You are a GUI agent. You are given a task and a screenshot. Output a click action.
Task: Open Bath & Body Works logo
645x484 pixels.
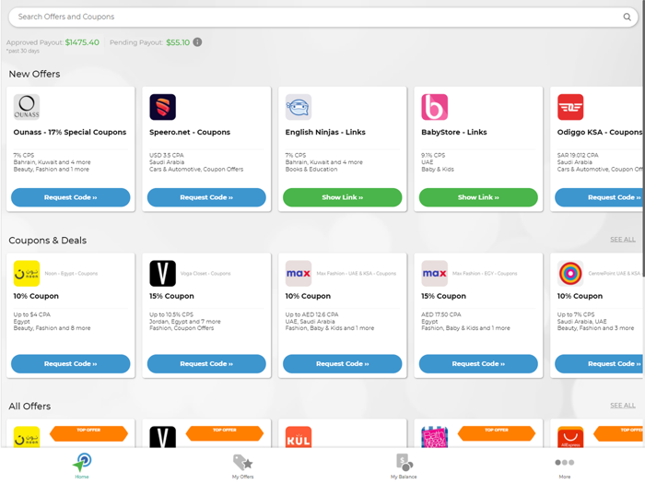click(x=434, y=437)
